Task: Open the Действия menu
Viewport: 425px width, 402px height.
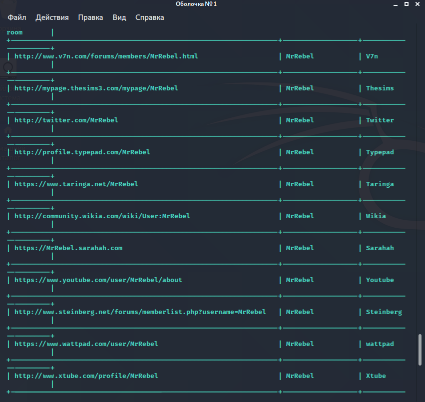Action: tap(52, 17)
